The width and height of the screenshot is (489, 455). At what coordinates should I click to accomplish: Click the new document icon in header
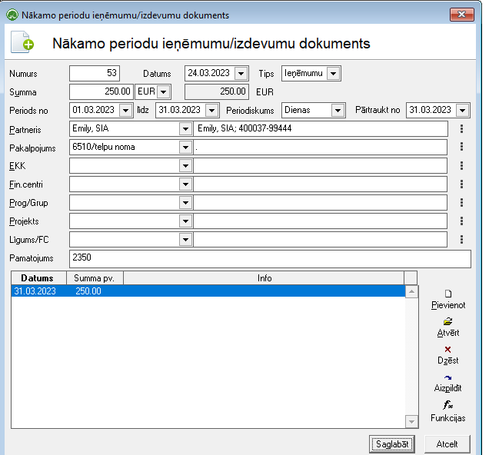(x=22, y=42)
